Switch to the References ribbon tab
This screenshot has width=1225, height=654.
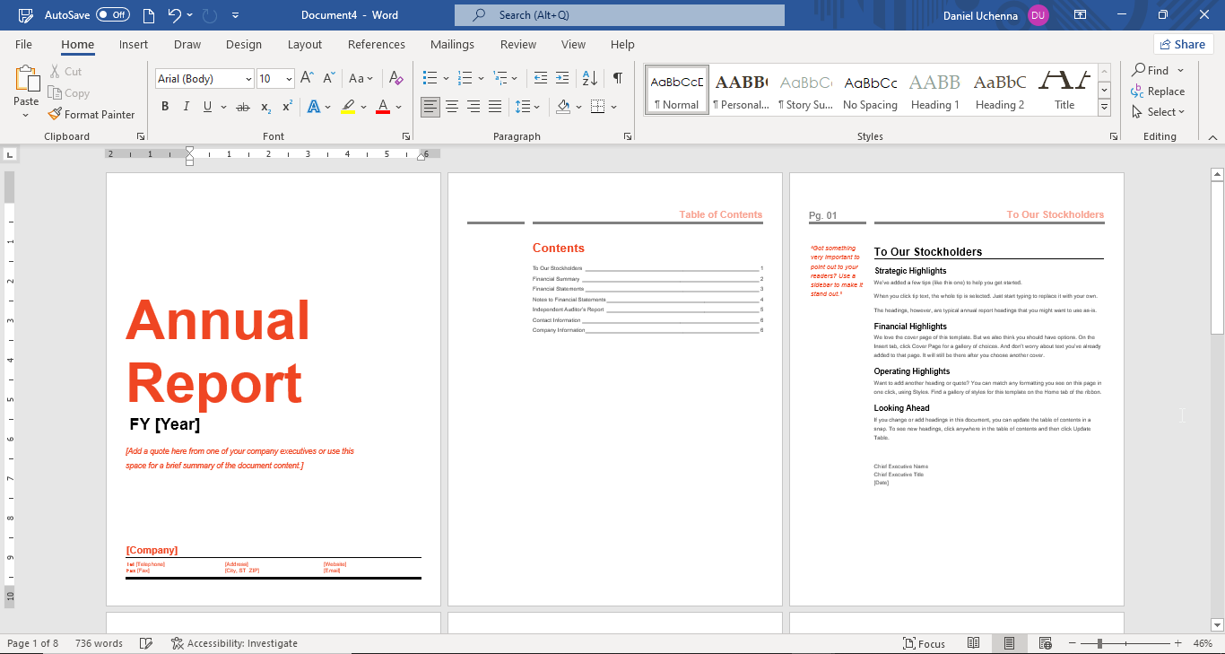pyautogui.click(x=376, y=43)
